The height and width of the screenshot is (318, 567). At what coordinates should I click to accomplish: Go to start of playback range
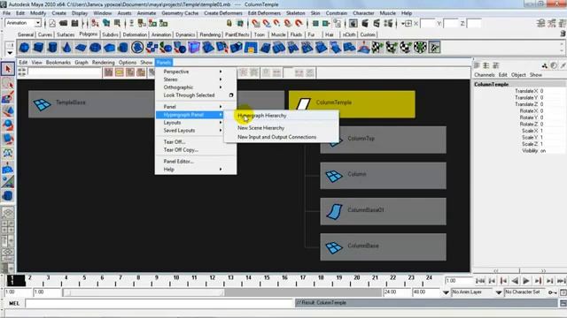[x=480, y=281]
